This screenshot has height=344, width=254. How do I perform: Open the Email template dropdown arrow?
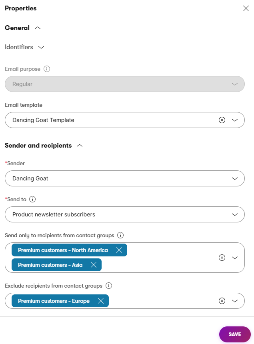click(x=235, y=120)
